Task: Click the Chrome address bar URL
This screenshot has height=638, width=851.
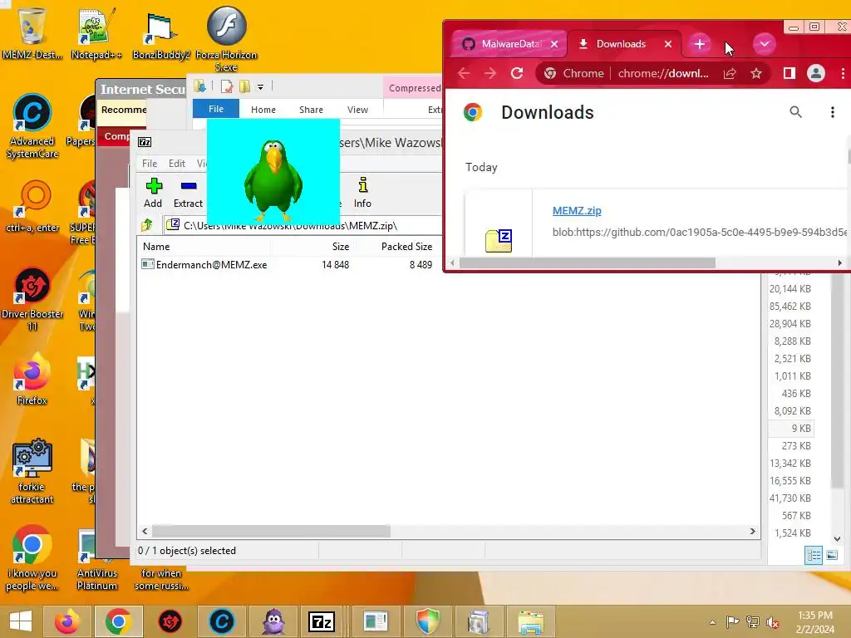Action: pos(663,73)
